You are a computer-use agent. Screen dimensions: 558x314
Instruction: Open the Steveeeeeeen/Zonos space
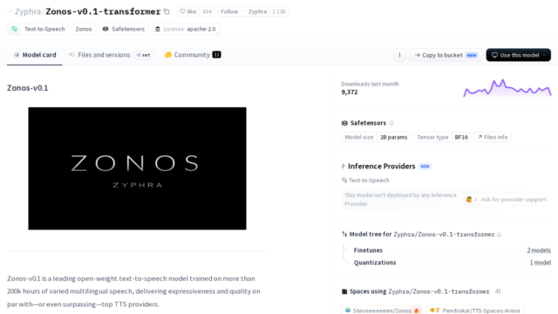(x=382, y=311)
